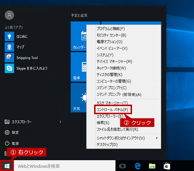The image size is (194, 171).
Task: Click the user account avatar icon
Action: pyautogui.click(x=9, y=15)
